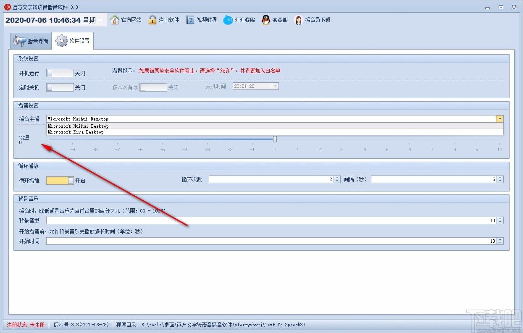The image size is (523, 333).
Task: Click the 官方网站 label
Action: 131,20
